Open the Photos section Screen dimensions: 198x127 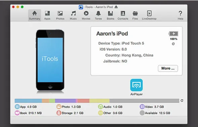coord(60,15)
